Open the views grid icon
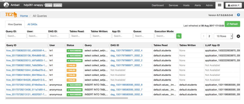 pos(219,5)
